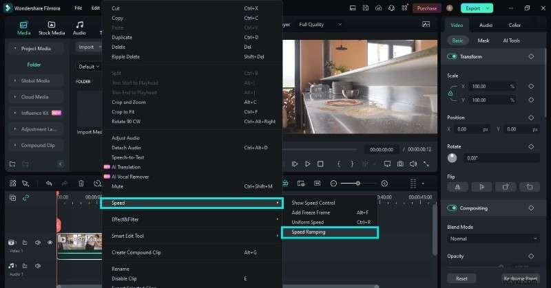
Task: Choose Detach Audio from context menu
Action: point(192,148)
